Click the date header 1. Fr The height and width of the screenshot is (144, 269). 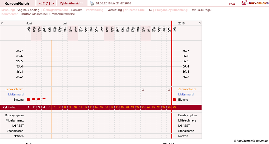coord(65,29)
